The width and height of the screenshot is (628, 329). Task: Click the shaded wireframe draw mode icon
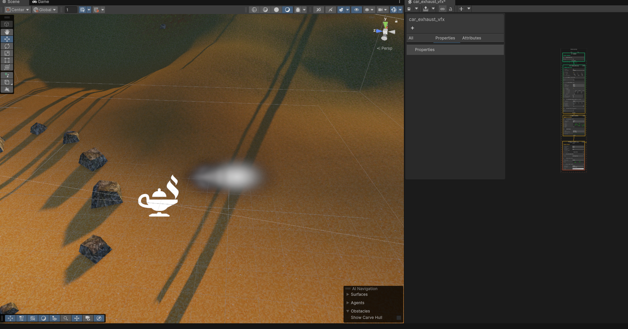tap(265, 10)
